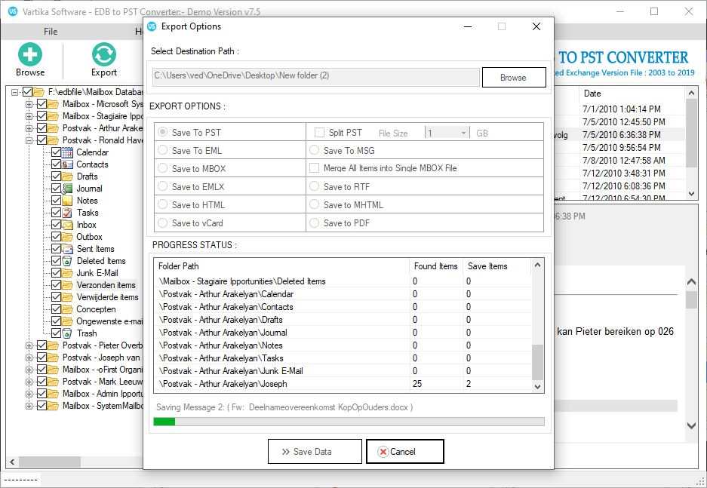Choose Save to HTML option
707x488 pixels.
163,204
